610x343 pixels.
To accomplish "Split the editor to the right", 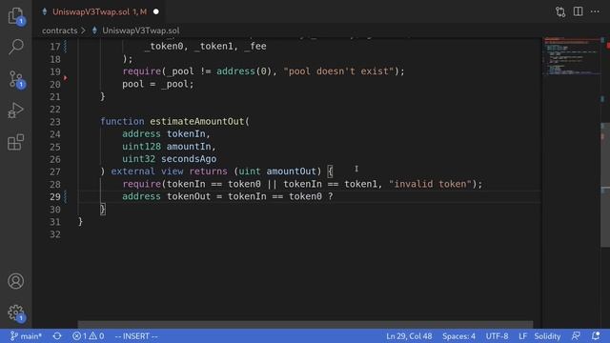I will (x=579, y=11).
